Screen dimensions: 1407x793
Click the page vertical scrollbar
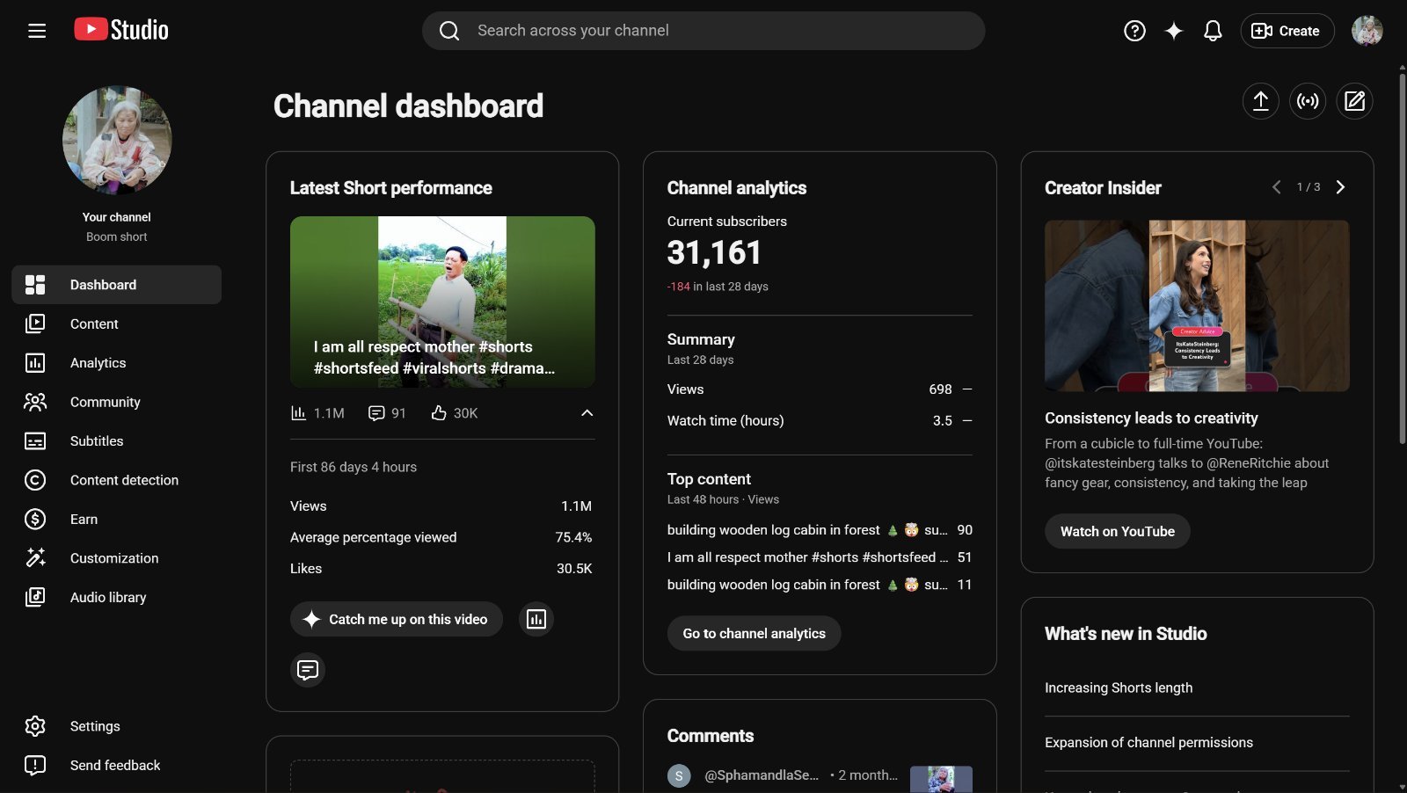(1402, 258)
